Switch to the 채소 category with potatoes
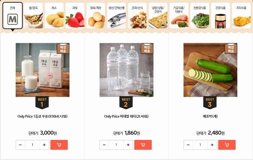253x160 pixels. pos(54,16)
